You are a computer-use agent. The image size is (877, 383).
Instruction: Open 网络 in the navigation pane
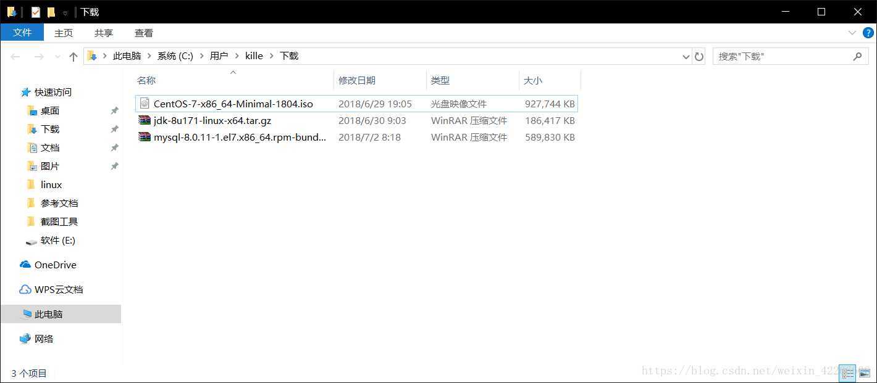pyautogui.click(x=44, y=339)
